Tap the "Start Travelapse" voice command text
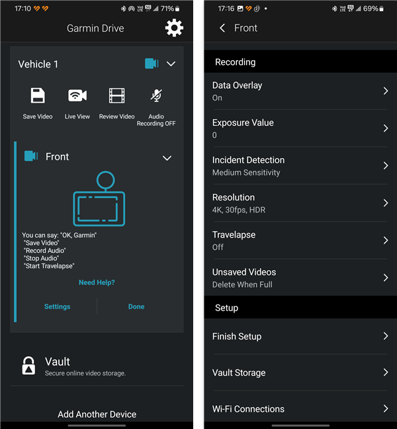Screen dimensions: 397x429 tap(49, 266)
